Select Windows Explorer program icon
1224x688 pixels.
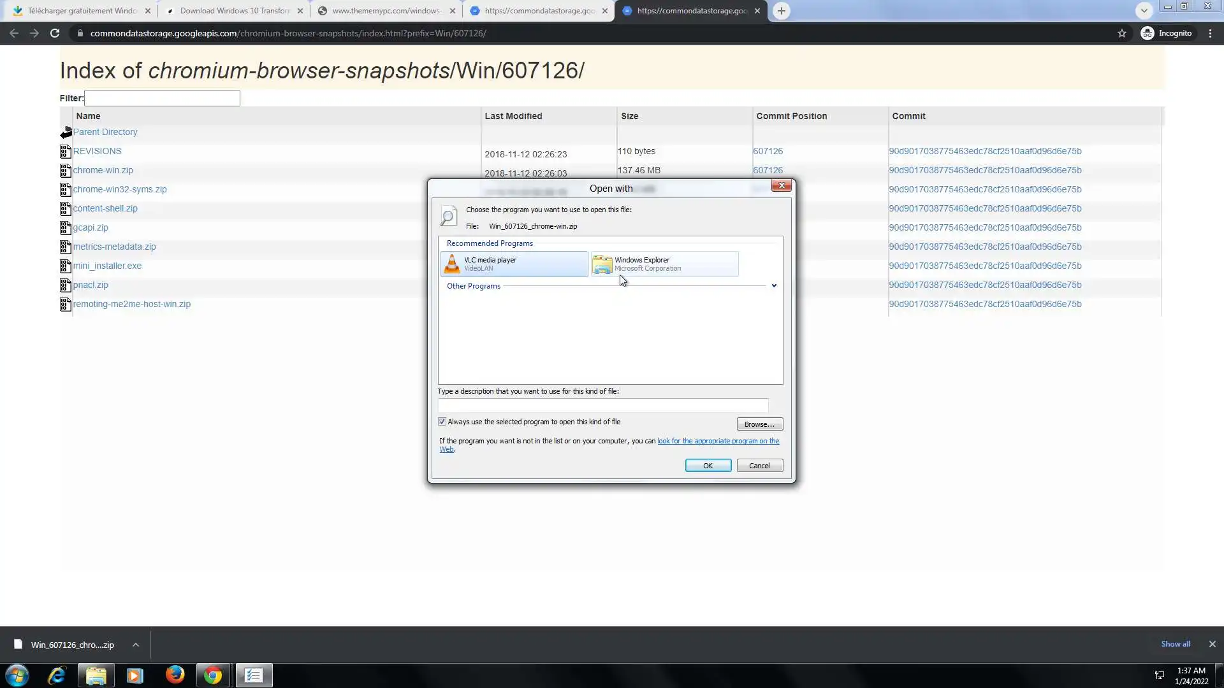[602, 264]
